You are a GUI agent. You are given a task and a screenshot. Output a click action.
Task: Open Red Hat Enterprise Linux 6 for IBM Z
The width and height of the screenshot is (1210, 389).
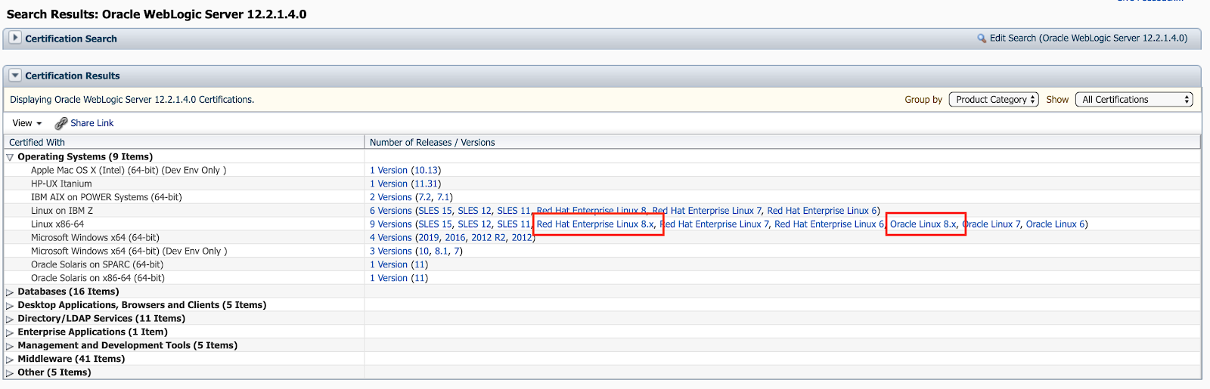[822, 211]
